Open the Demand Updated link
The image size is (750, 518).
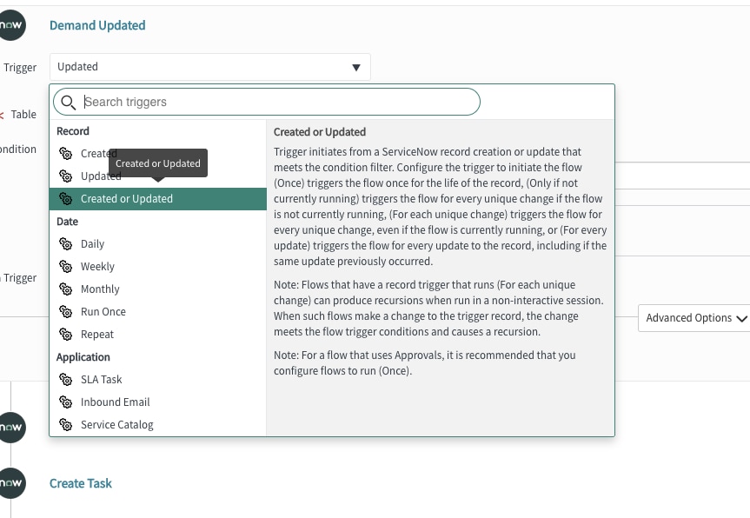[97, 25]
